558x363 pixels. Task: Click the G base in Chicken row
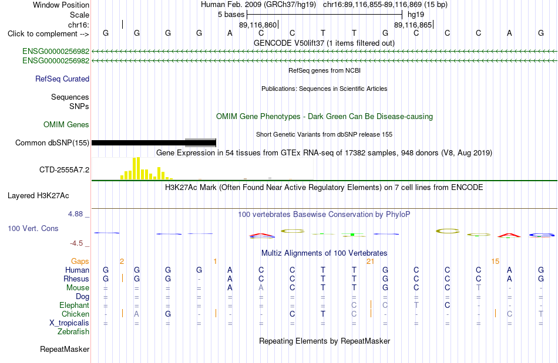click(x=168, y=314)
